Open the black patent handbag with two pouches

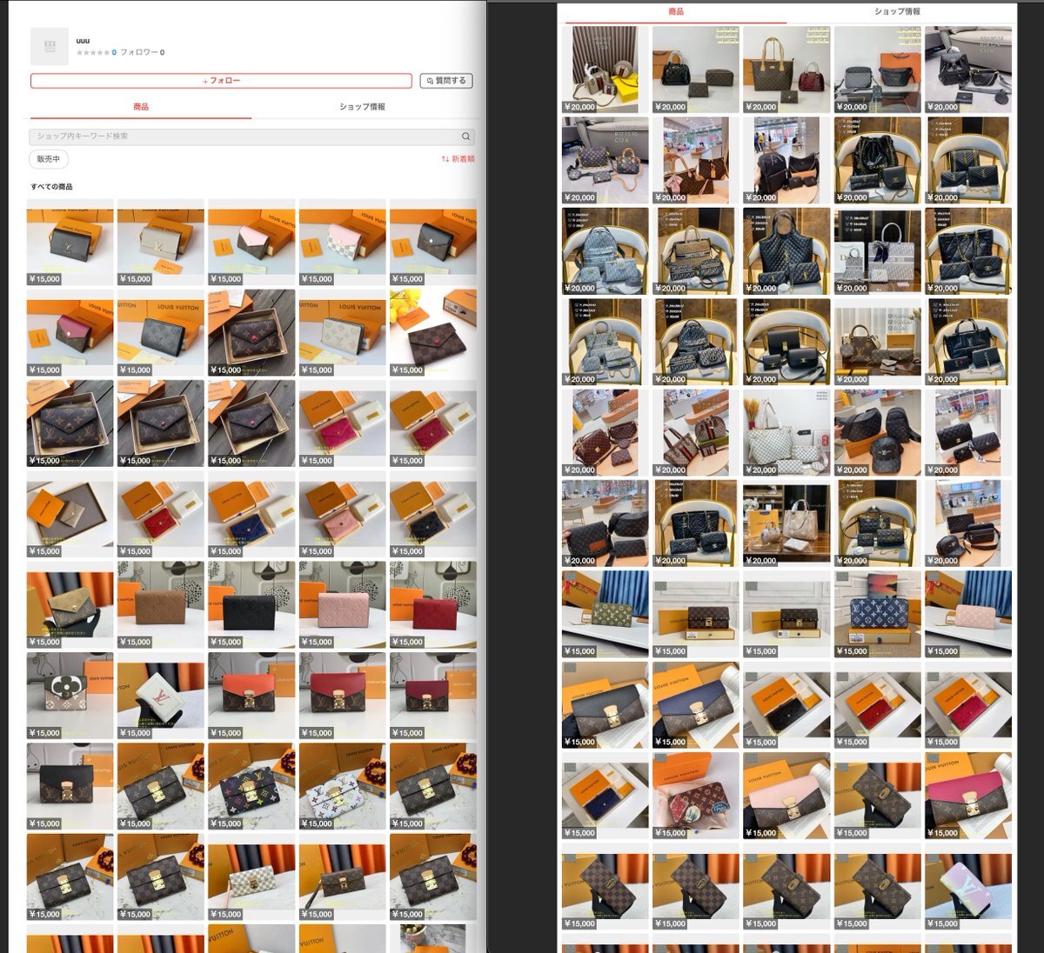(696, 70)
